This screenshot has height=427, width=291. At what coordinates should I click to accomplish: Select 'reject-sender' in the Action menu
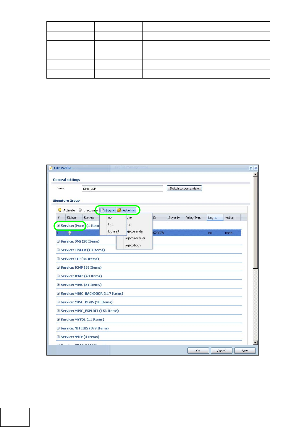[x=135, y=231]
